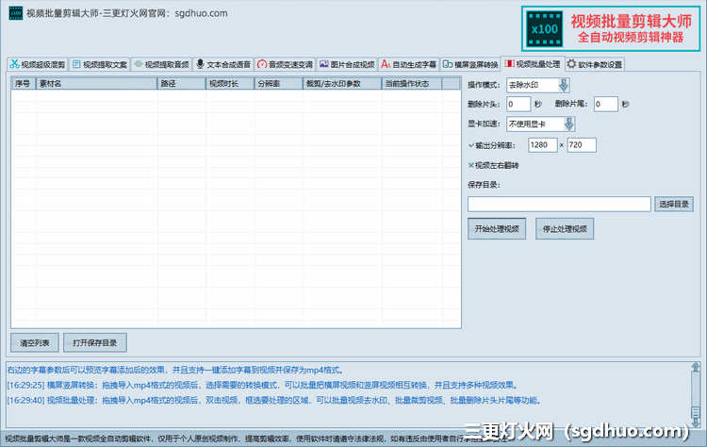Go to 文本合成语音 tab
The image size is (707, 447).
pyautogui.click(x=223, y=64)
